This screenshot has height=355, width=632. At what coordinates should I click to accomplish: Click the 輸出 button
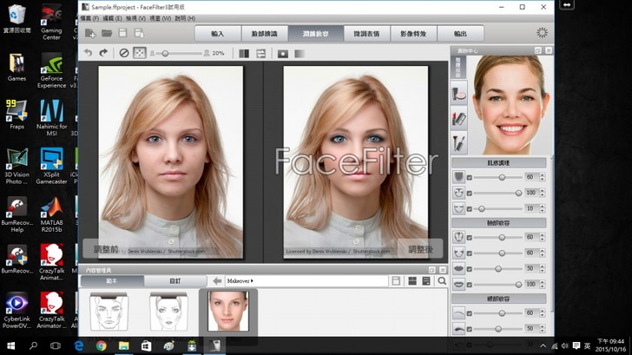[x=460, y=33]
